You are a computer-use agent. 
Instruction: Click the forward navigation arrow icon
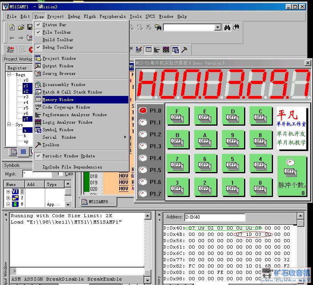(x=21, y=38)
